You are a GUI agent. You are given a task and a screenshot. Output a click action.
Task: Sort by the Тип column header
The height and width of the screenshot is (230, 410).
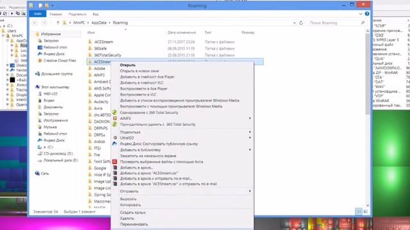(x=208, y=33)
